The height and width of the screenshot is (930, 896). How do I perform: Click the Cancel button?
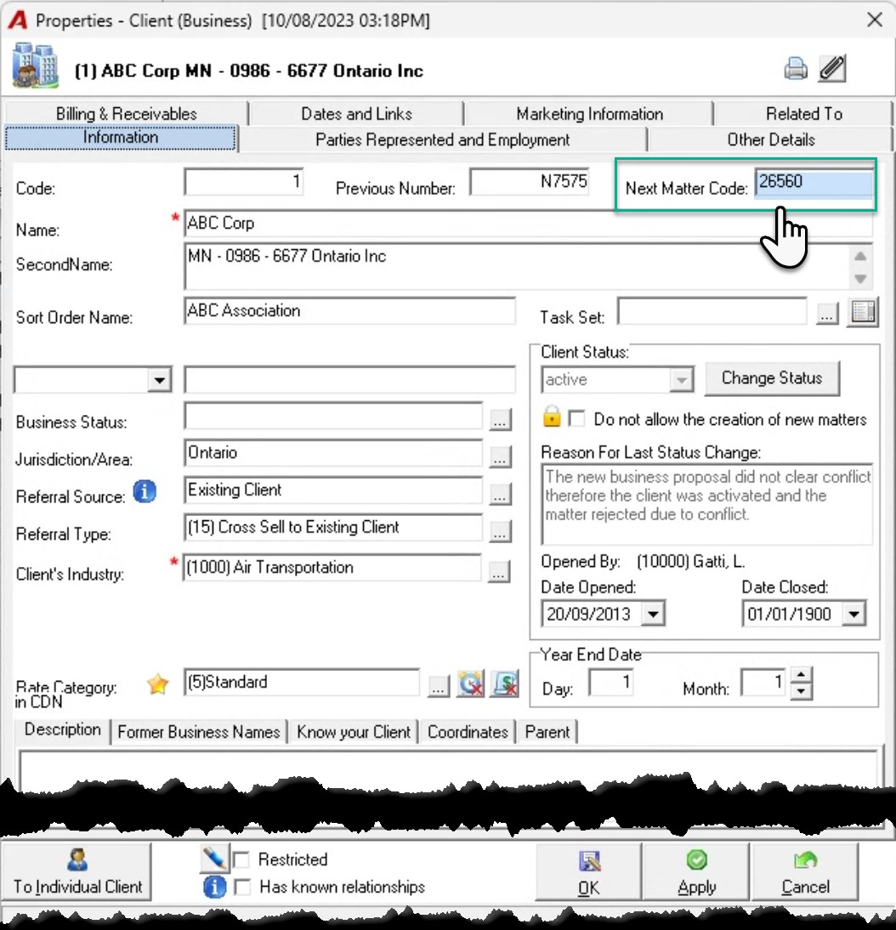pos(805,872)
